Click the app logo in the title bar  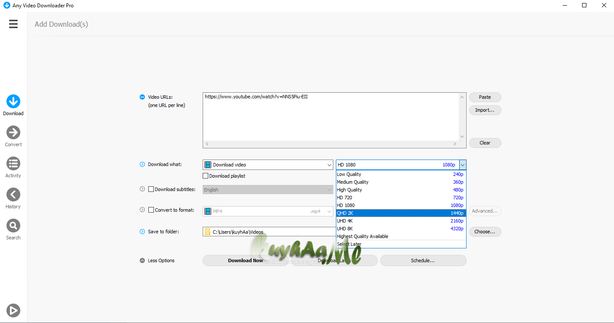tap(6, 5)
